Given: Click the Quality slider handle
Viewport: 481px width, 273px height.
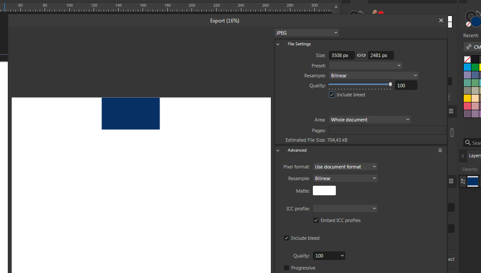Looking at the screenshot, I should [390, 85].
